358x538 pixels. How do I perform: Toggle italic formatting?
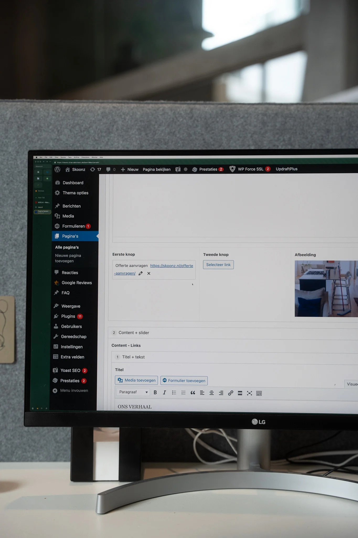pyautogui.click(x=164, y=392)
